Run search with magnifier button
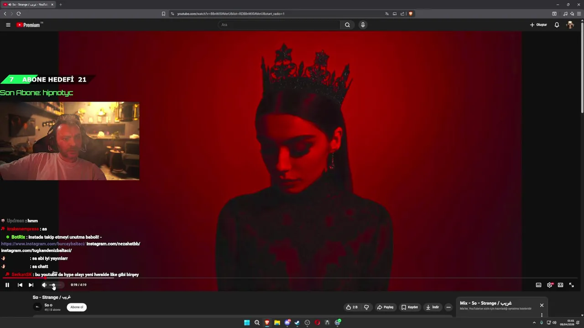 click(347, 25)
